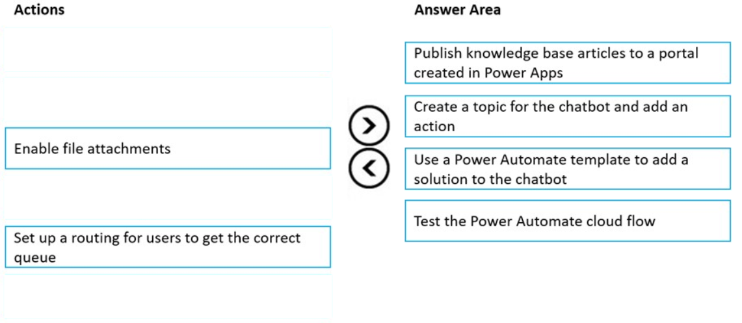Choose the answer about adding a chatbot solution

click(568, 169)
